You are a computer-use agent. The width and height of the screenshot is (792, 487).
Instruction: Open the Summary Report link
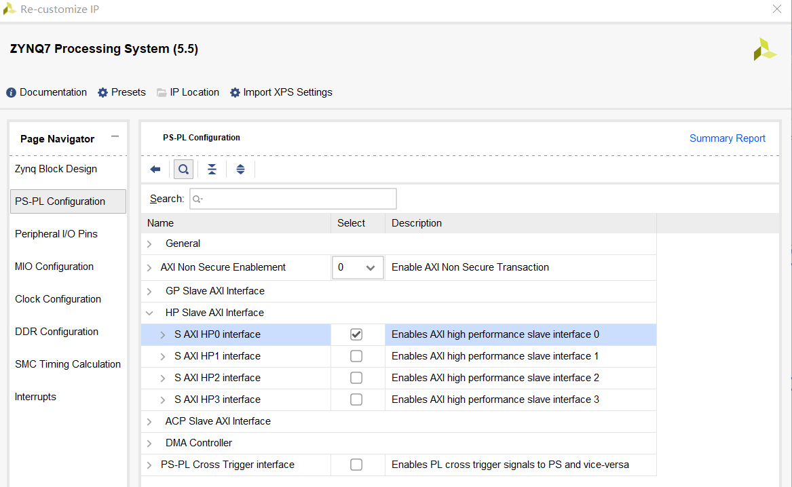(727, 138)
